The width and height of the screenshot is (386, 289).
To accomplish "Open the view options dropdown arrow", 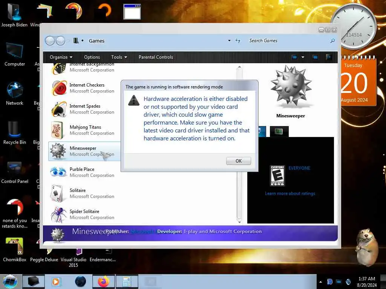I will (303, 57).
